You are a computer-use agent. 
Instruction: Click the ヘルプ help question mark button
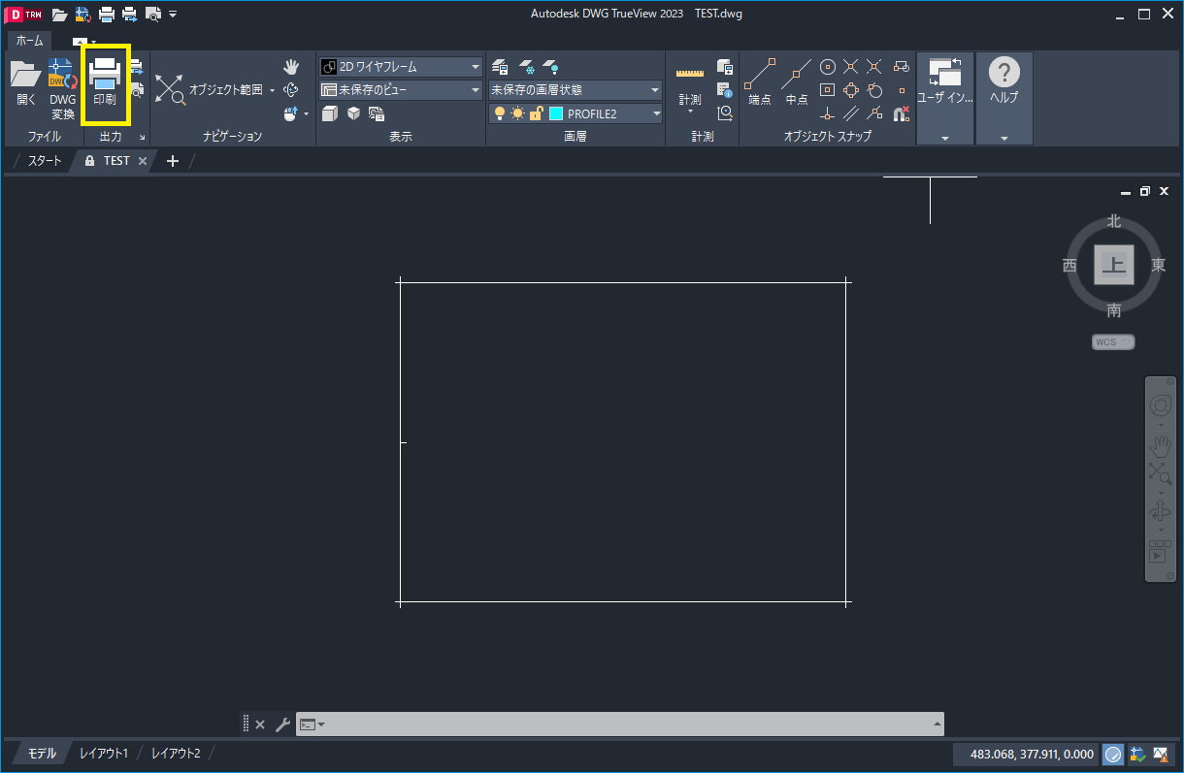click(1004, 81)
